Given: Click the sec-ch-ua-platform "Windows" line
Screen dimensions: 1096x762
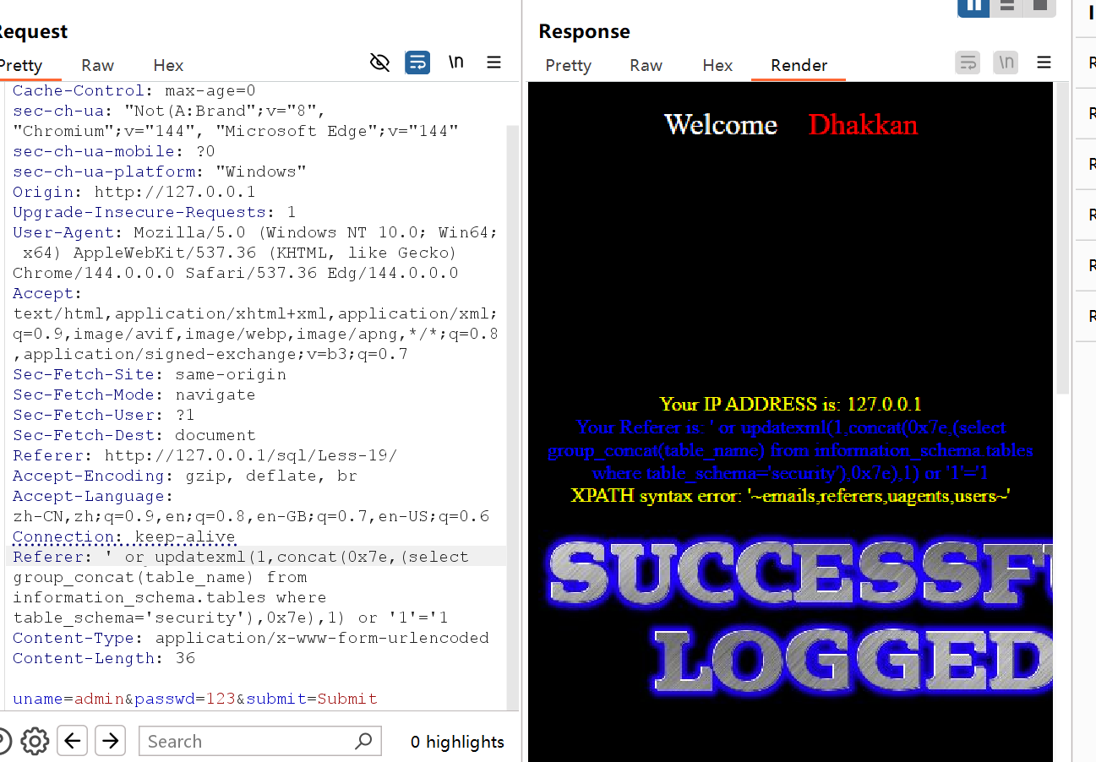Looking at the screenshot, I should [159, 171].
